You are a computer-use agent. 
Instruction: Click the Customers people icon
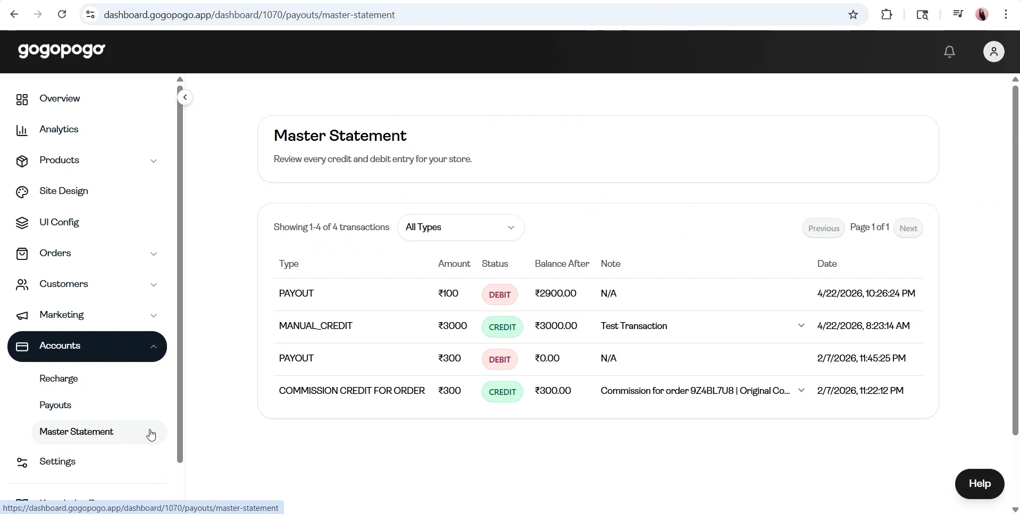click(22, 285)
